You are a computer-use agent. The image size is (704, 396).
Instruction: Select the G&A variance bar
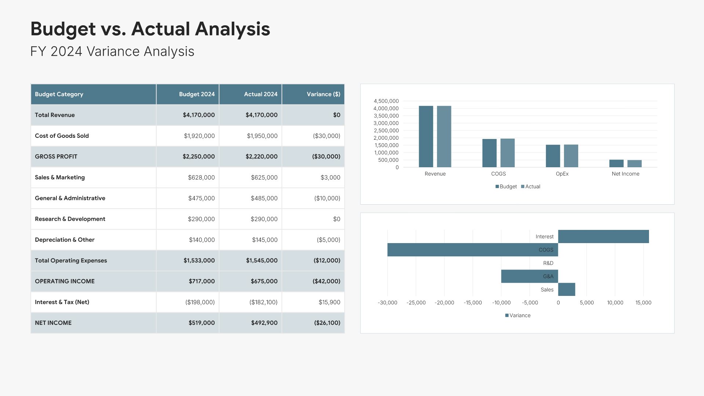(529, 276)
